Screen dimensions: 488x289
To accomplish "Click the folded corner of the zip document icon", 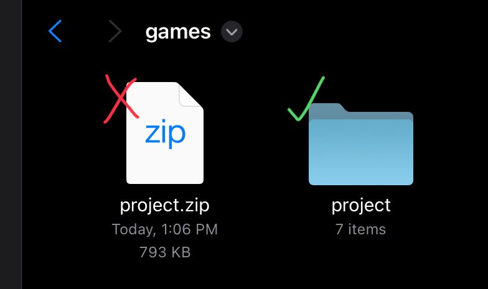I will click(x=190, y=95).
